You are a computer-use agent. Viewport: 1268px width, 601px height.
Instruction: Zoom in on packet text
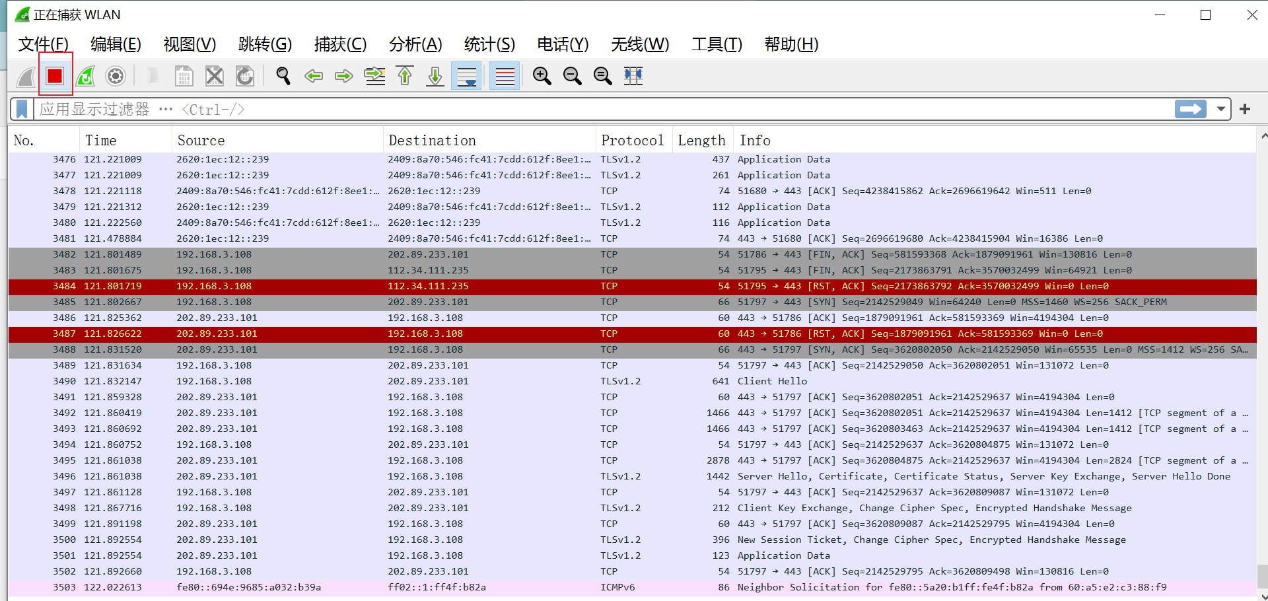pyautogui.click(x=542, y=76)
